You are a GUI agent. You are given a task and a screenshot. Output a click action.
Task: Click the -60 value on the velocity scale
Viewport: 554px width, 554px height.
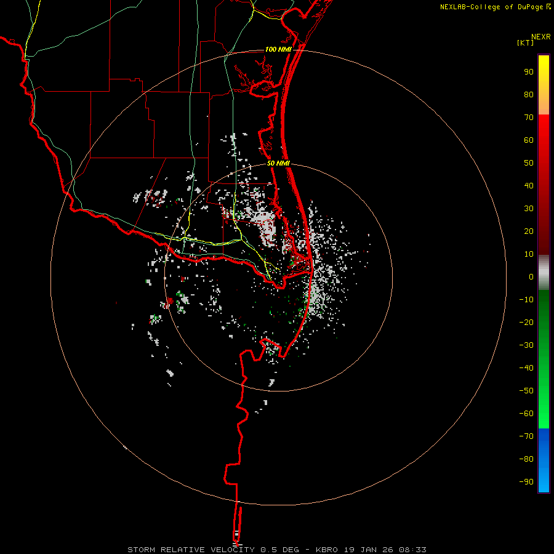526,414
